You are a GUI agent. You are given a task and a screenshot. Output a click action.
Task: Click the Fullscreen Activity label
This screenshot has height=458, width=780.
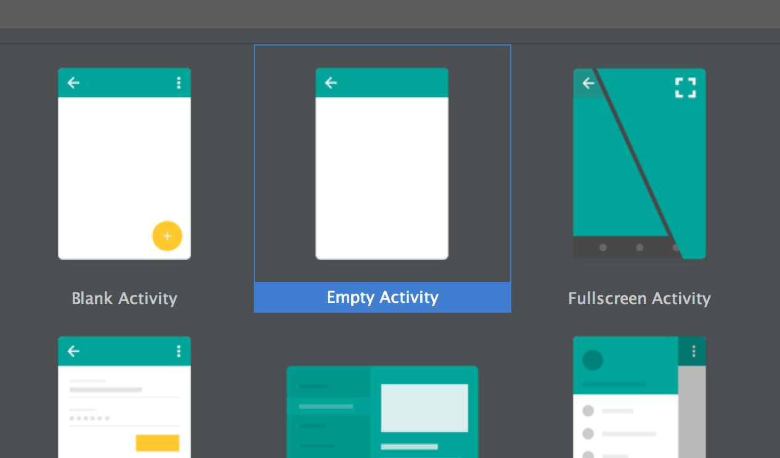(x=639, y=298)
